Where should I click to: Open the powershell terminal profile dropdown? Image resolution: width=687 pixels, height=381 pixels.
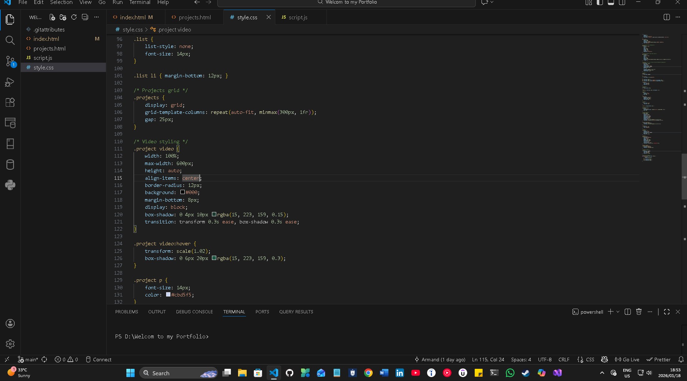(618, 312)
